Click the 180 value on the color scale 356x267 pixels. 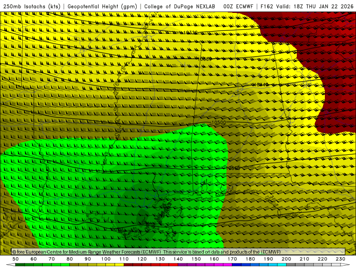[x=250, y=259]
